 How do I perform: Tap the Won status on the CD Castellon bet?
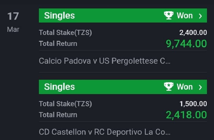click(x=184, y=87)
